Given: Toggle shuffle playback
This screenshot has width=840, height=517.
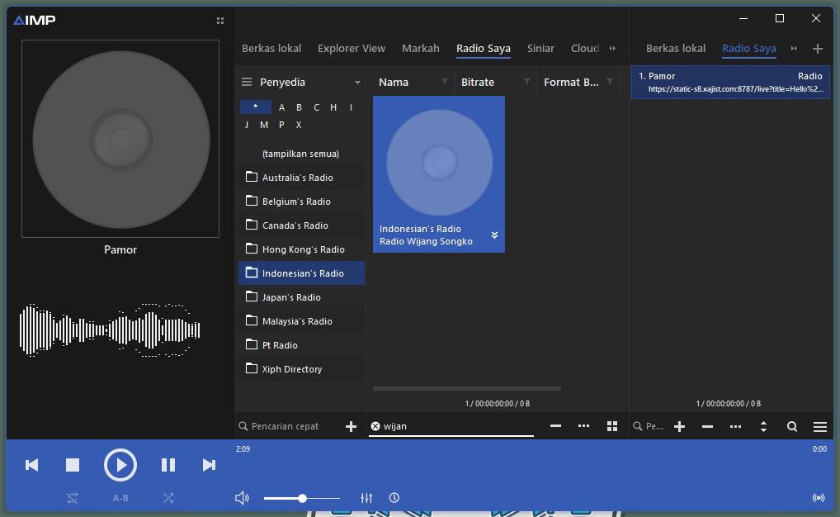Looking at the screenshot, I should click(168, 498).
